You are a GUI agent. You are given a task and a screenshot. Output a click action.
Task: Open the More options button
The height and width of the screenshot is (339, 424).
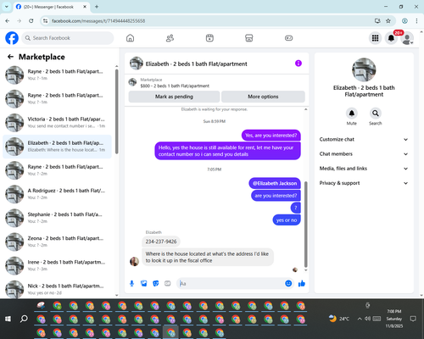(x=263, y=97)
